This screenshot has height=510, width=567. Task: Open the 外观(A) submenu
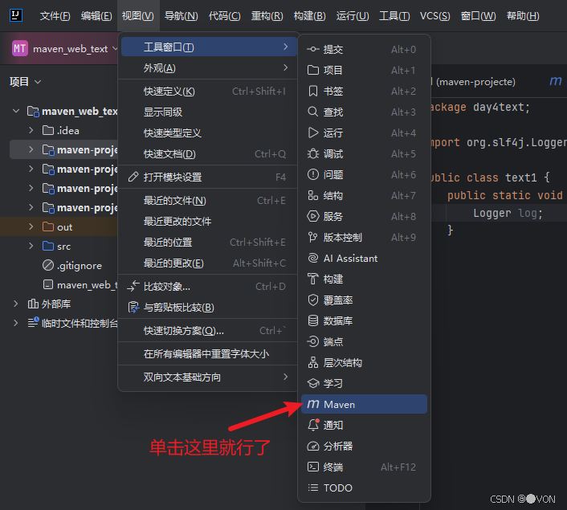[209, 68]
